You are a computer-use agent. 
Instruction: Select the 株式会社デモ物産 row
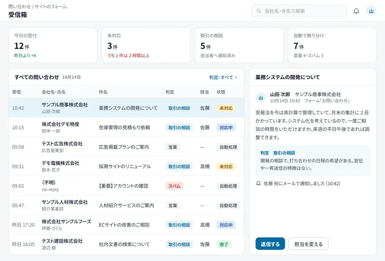coord(126,127)
